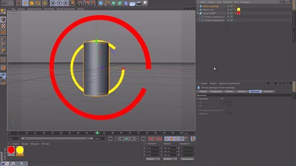This screenshot has height=166, width=296.
Task: Open the Size mode dropdown
Action: point(170,159)
